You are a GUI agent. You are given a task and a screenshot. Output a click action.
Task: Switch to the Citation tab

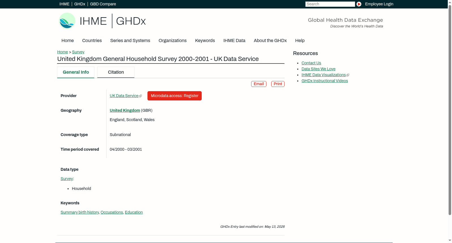[116, 72]
